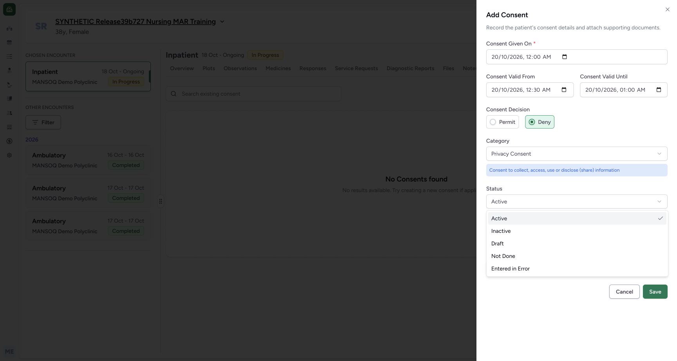Close the Add Consent panel with X
This screenshot has width=677, height=361.
point(667,9)
